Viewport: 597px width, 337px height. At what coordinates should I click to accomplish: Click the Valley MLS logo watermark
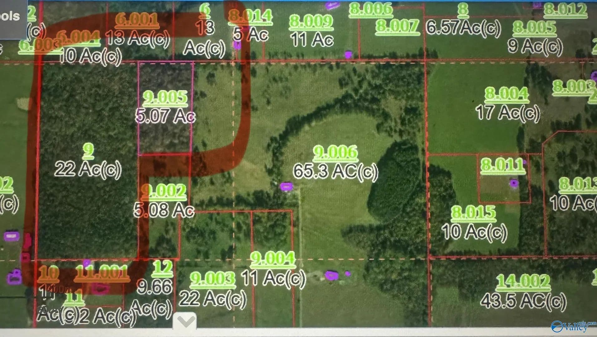point(569,326)
